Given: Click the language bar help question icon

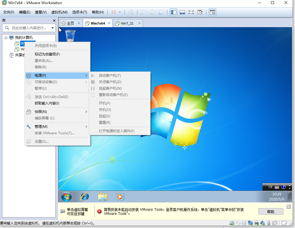Looking at the screenshot, I should click(x=283, y=187).
